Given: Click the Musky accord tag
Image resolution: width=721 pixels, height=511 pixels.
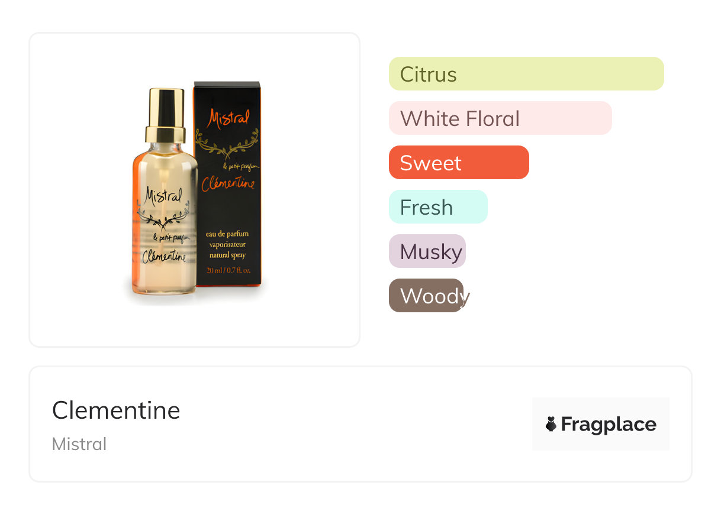Looking at the screenshot, I should 427,251.
